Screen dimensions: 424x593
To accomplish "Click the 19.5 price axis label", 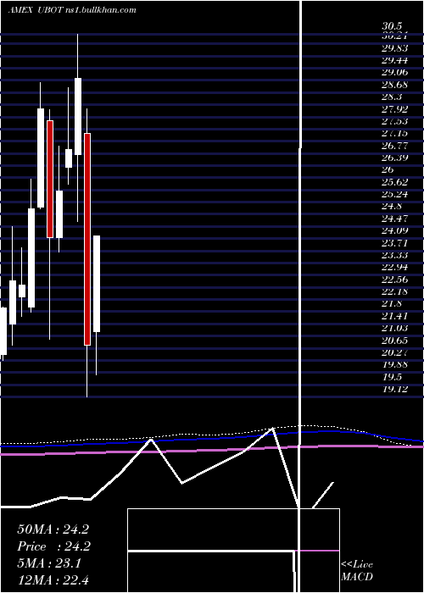I will coord(392,376).
